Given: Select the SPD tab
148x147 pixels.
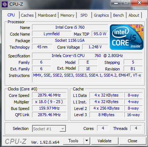Looking at the screenshot, I should tap(84, 15).
